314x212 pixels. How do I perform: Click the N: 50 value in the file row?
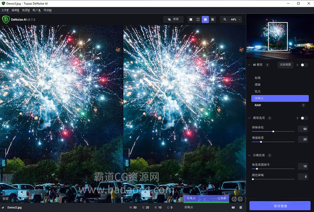point(133,208)
